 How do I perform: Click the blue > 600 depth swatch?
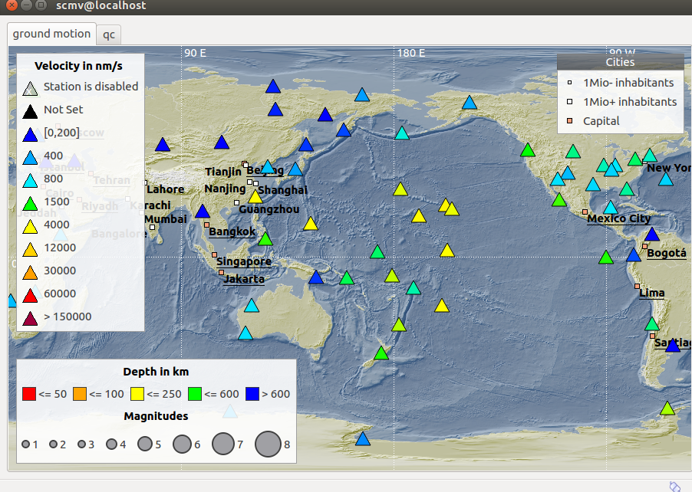point(252,394)
